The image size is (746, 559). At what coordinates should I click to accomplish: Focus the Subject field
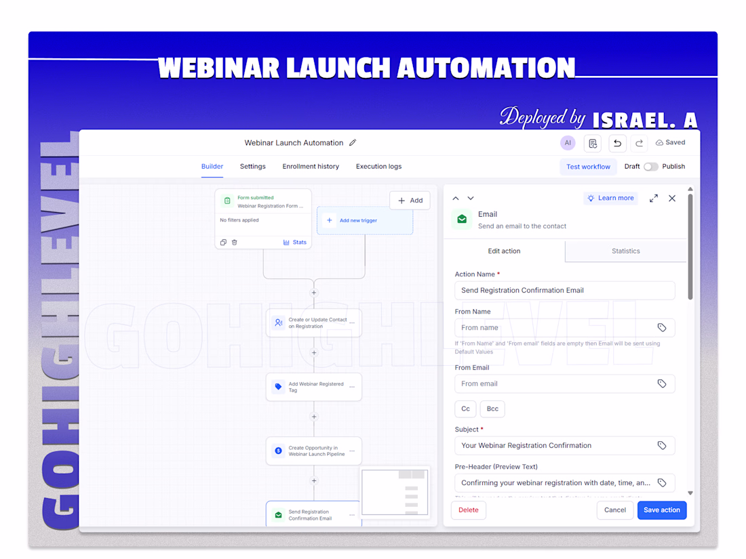coord(565,445)
